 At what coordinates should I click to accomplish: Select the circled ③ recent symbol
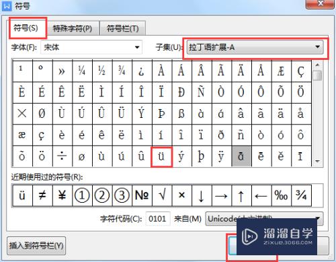point(122,195)
